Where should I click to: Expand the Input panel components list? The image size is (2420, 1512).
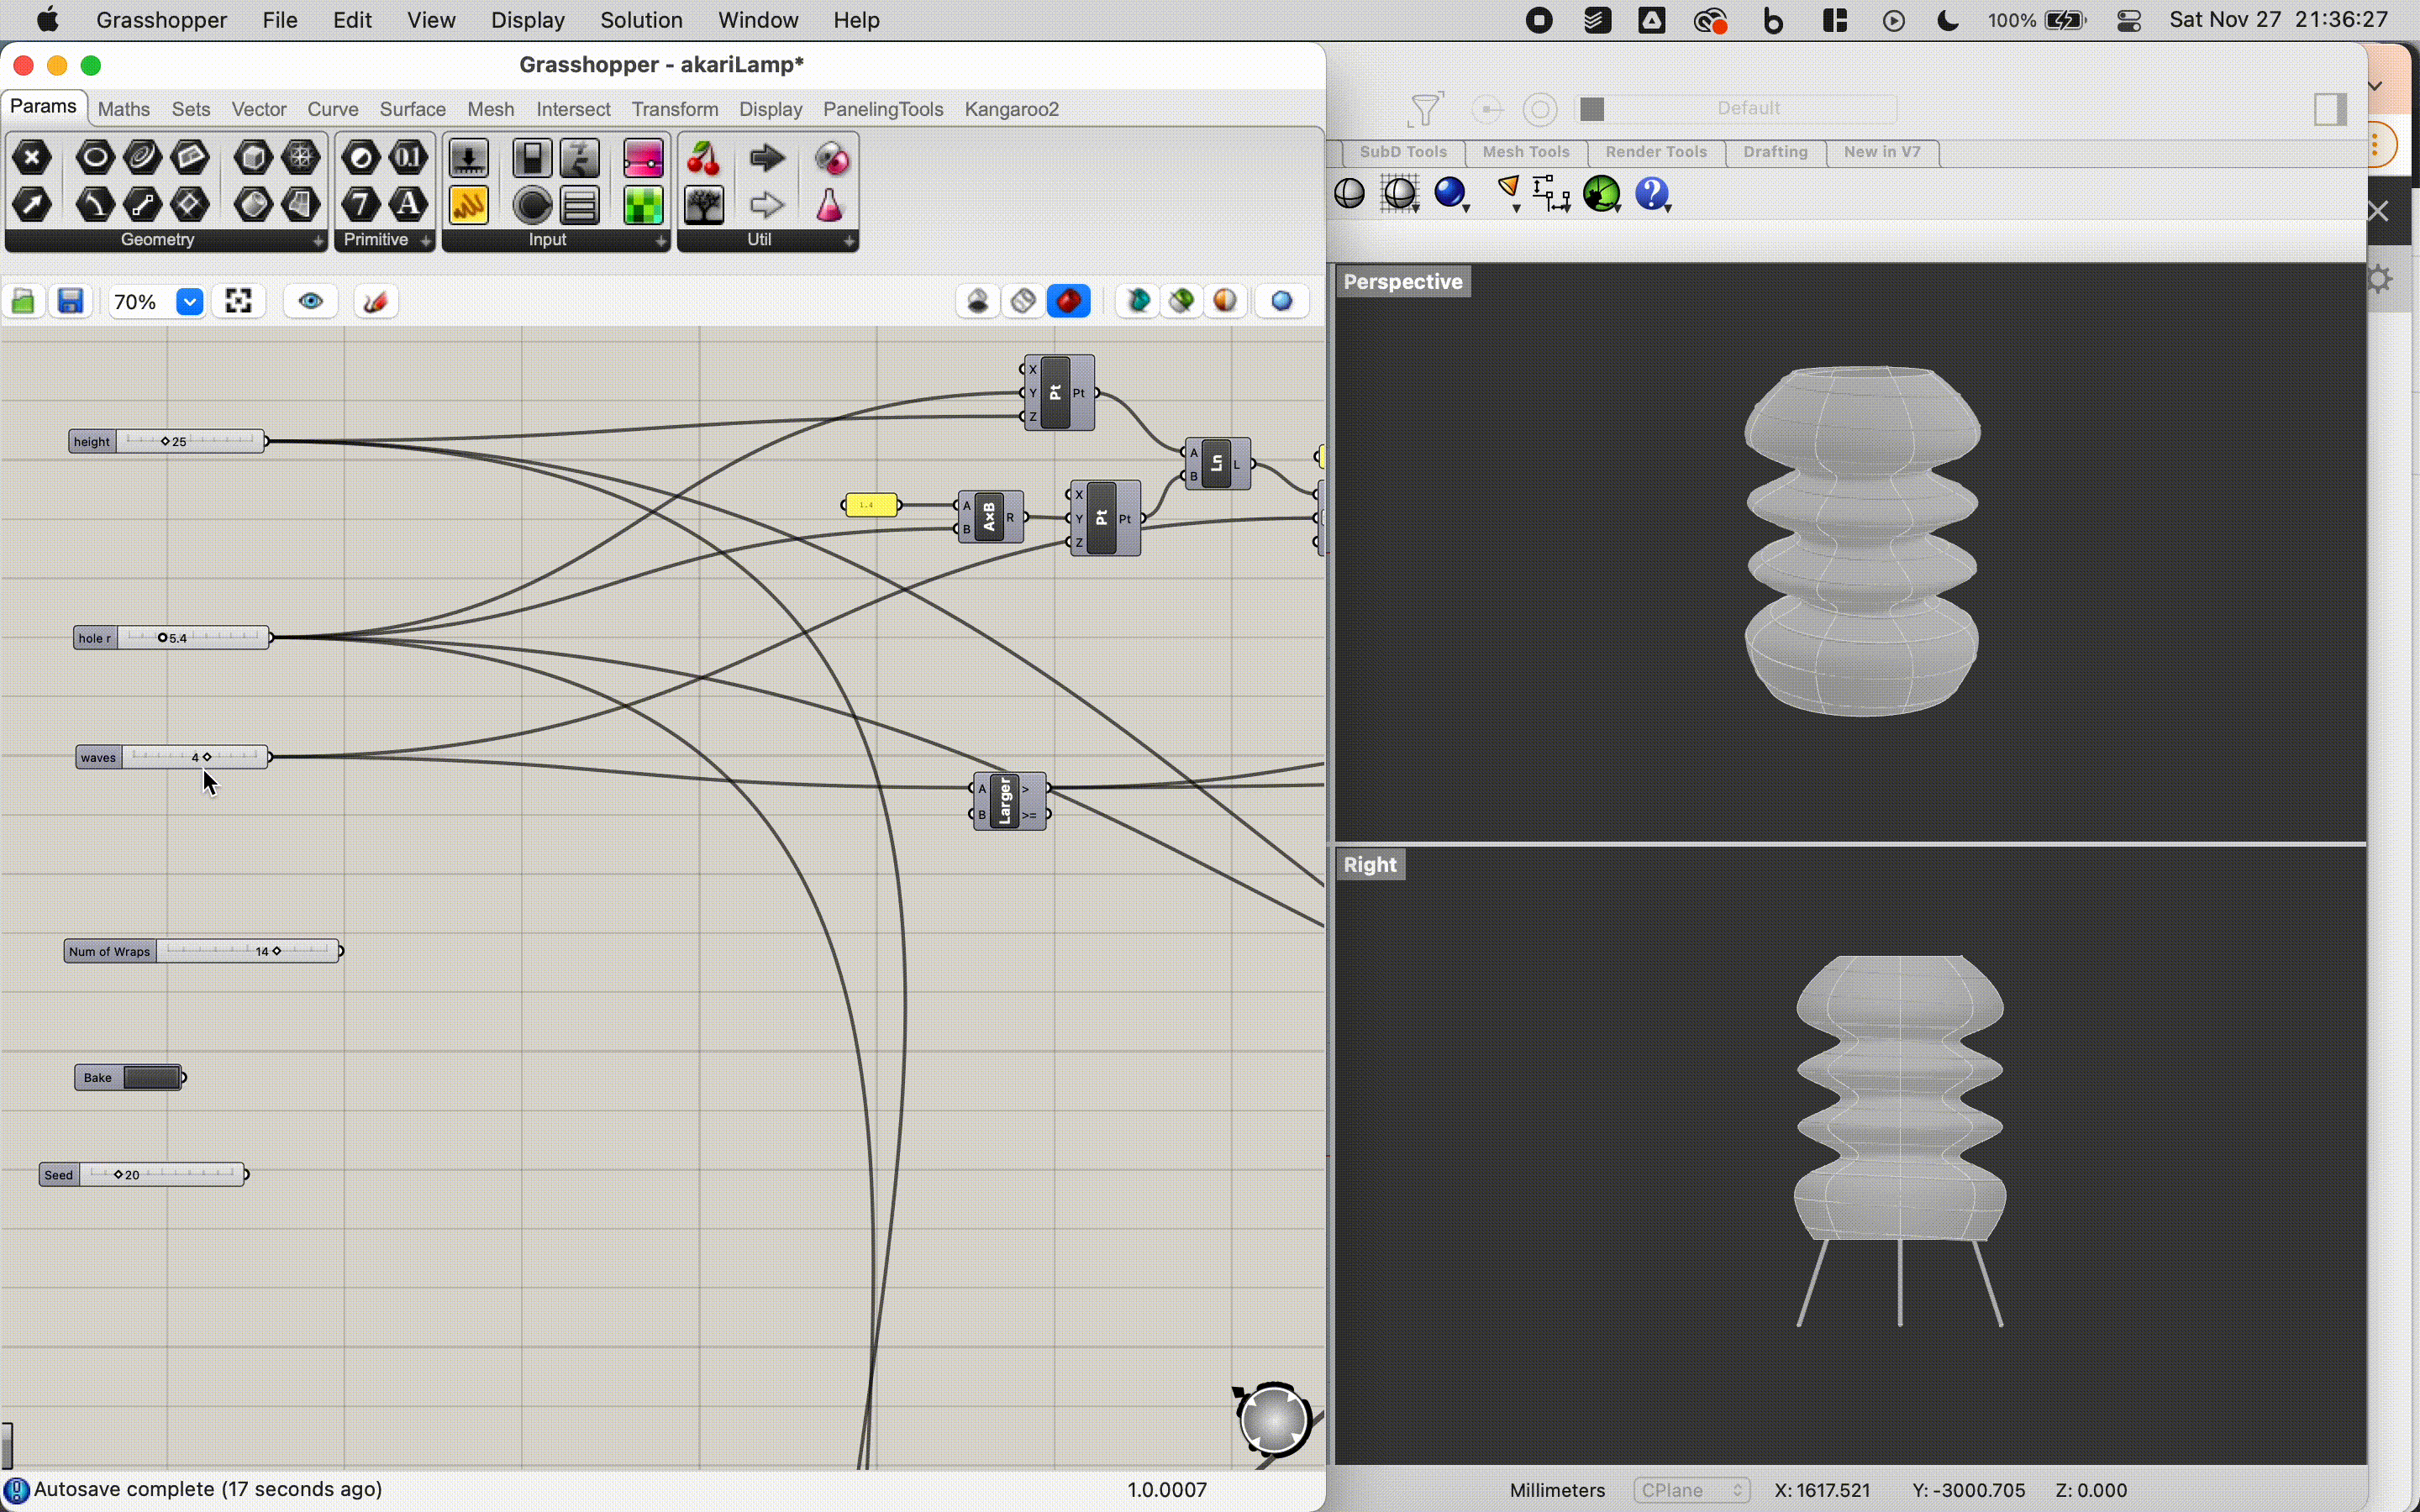[x=660, y=241]
